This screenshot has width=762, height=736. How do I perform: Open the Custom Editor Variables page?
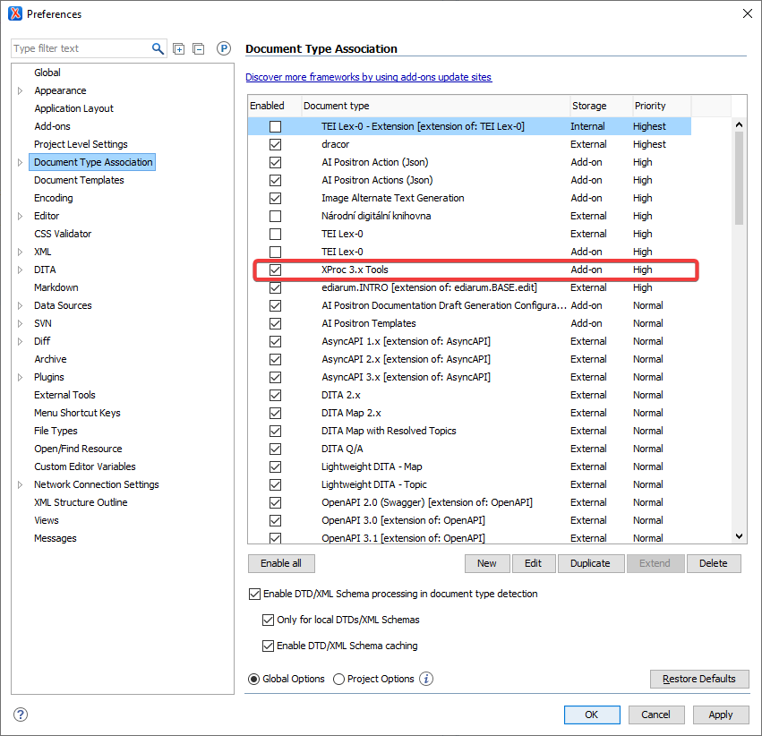(84, 466)
